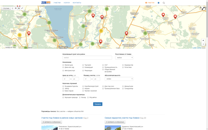Zoom in the map with plus button

tap(203, 40)
